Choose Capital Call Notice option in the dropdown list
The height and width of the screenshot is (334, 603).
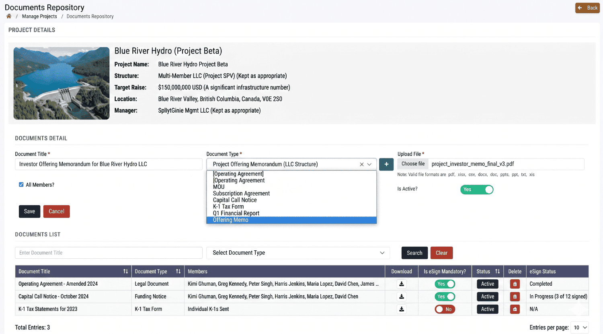[291, 200]
